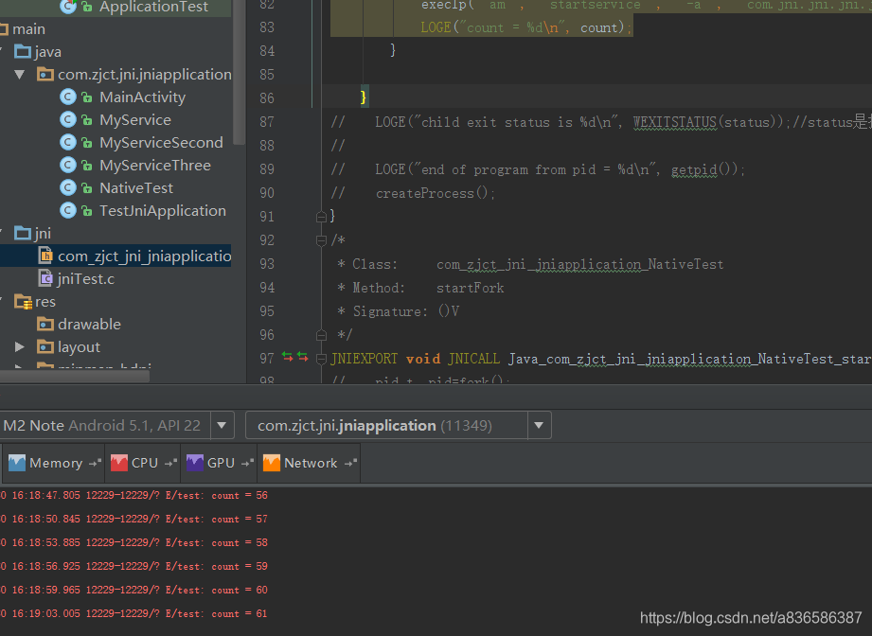This screenshot has width=872, height=636.
Task: Click MainActivity class icon
Action: click(68, 97)
